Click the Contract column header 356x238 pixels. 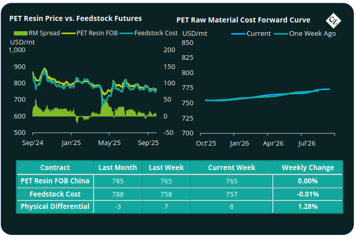55,168
